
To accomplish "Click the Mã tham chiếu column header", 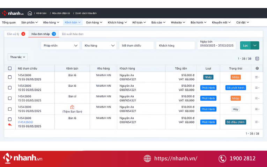I will 28,68.
